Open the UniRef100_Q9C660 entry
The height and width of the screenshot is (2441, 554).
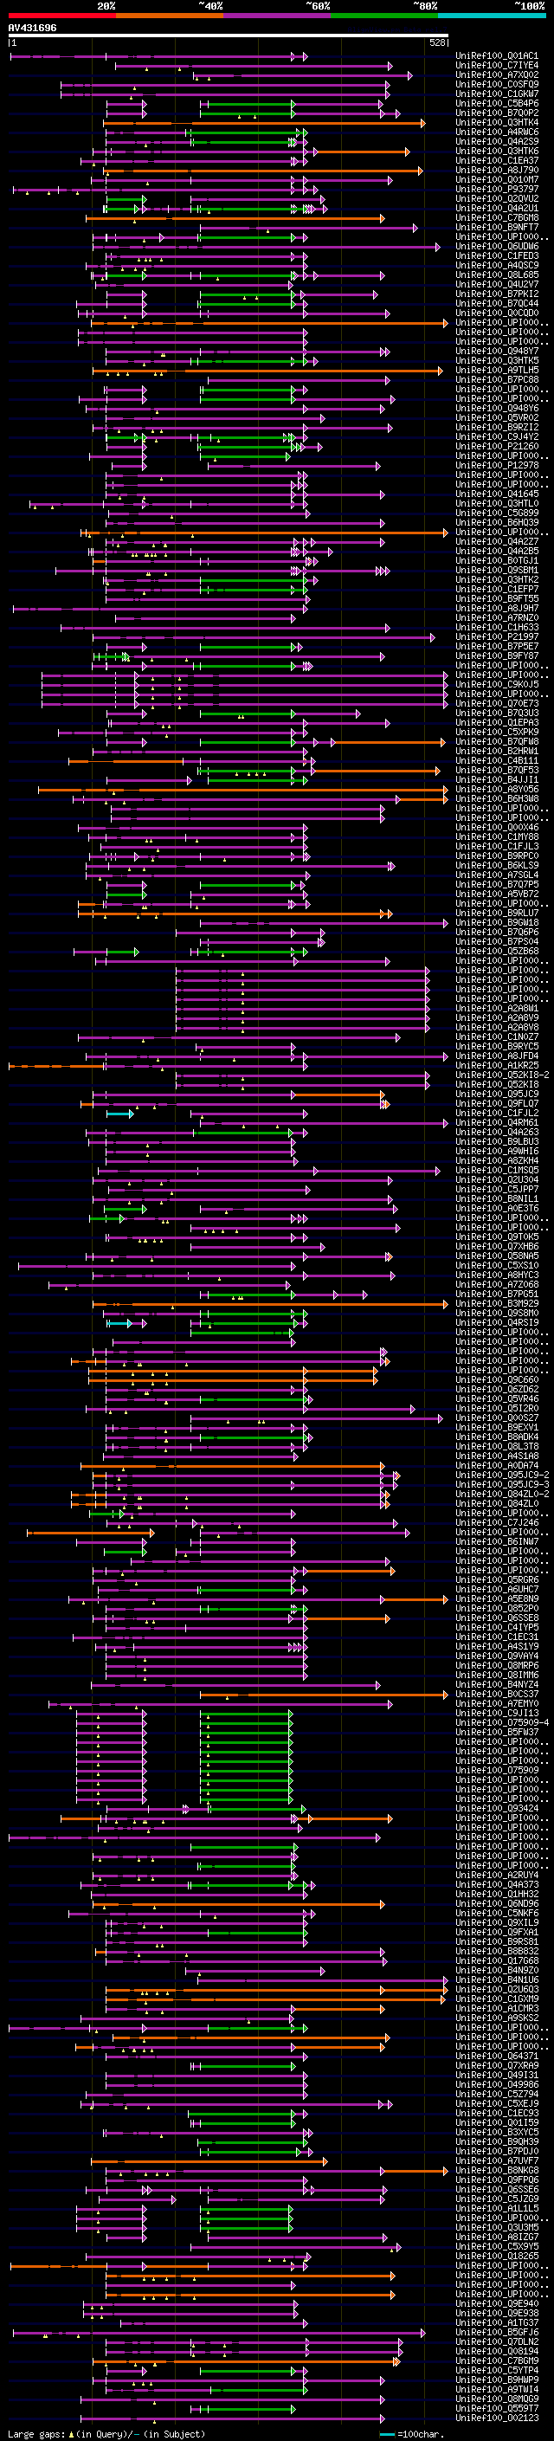coord(496,1380)
